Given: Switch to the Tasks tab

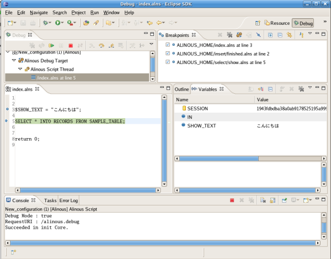Looking at the screenshot, I should tap(50, 200).
